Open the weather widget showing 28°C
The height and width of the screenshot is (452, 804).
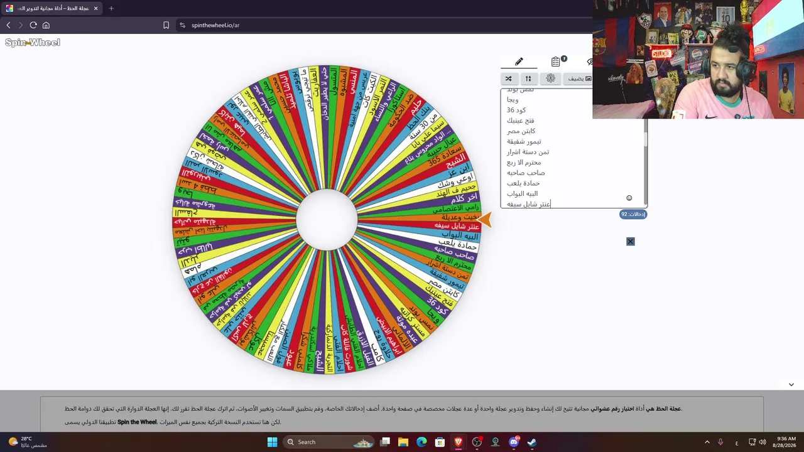click(x=28, y=442)
